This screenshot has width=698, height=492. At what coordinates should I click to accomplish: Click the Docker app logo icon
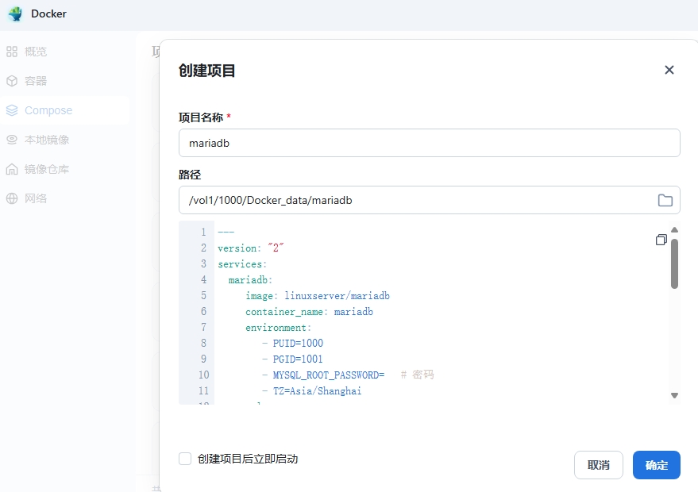15,13
